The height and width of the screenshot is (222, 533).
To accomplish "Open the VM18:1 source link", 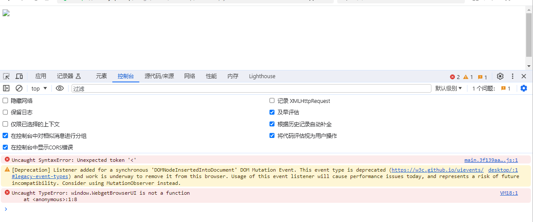I will tap(509, 193).
